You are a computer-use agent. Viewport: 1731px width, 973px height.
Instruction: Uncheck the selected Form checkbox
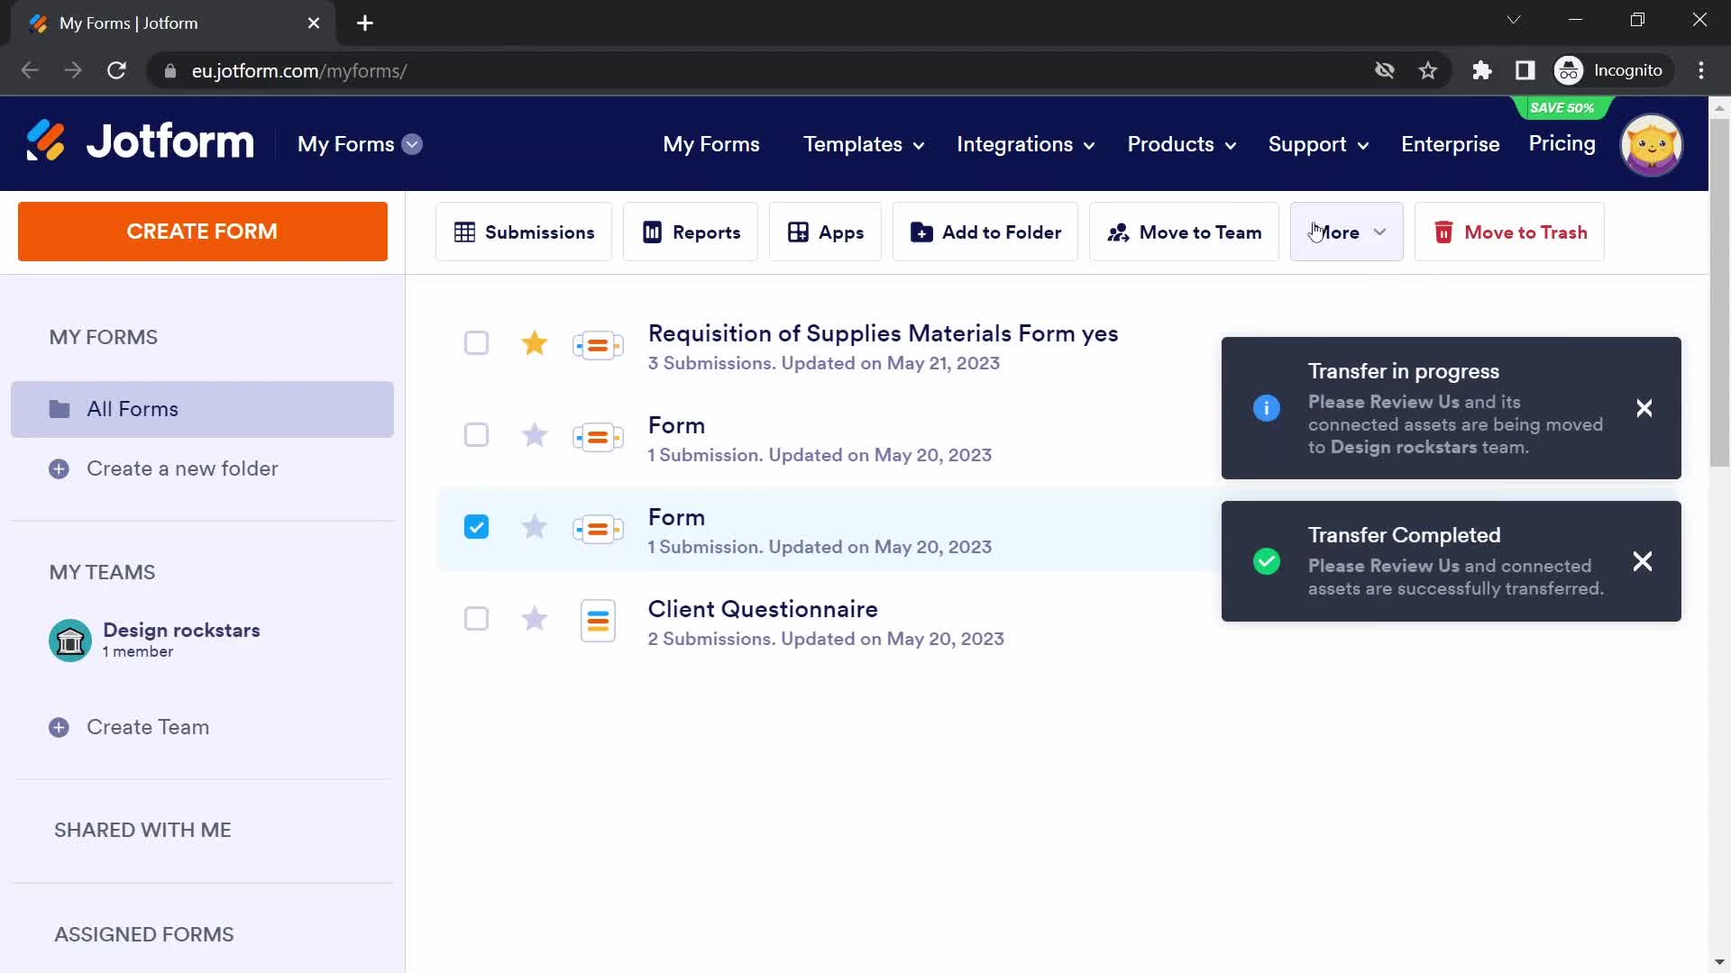pos(476,527)
